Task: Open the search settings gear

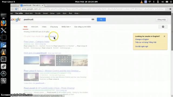Action: (163, 27)
